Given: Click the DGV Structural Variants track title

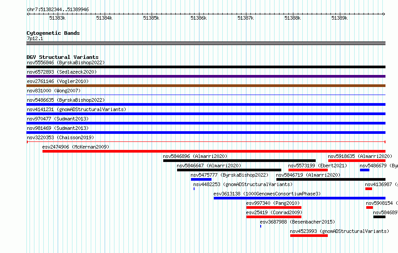Looking at the screenshot, I should tap(63, 57).
